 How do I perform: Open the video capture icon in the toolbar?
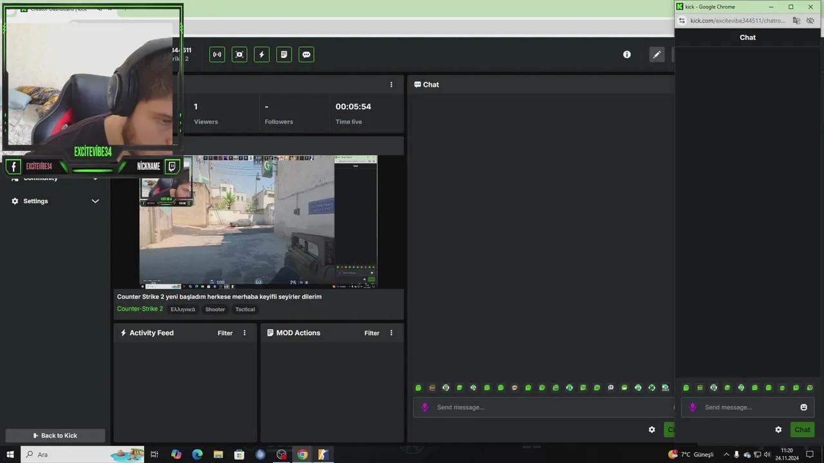click(239, 54)
